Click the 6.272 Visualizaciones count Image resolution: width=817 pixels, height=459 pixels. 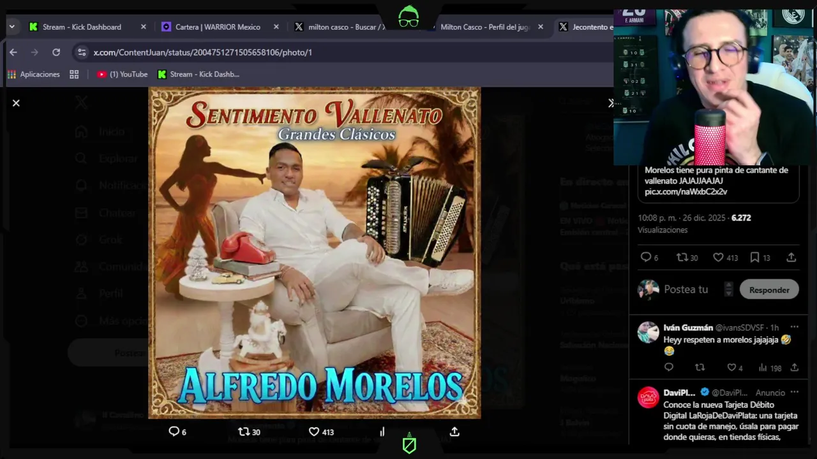click(694, 224)
